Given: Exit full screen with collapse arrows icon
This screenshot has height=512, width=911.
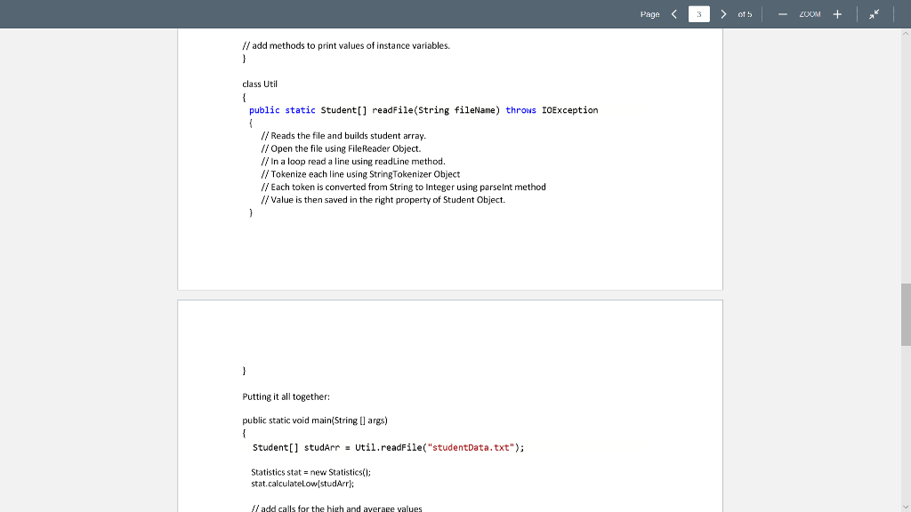Looking at the screenshot, I should point(875,14).
